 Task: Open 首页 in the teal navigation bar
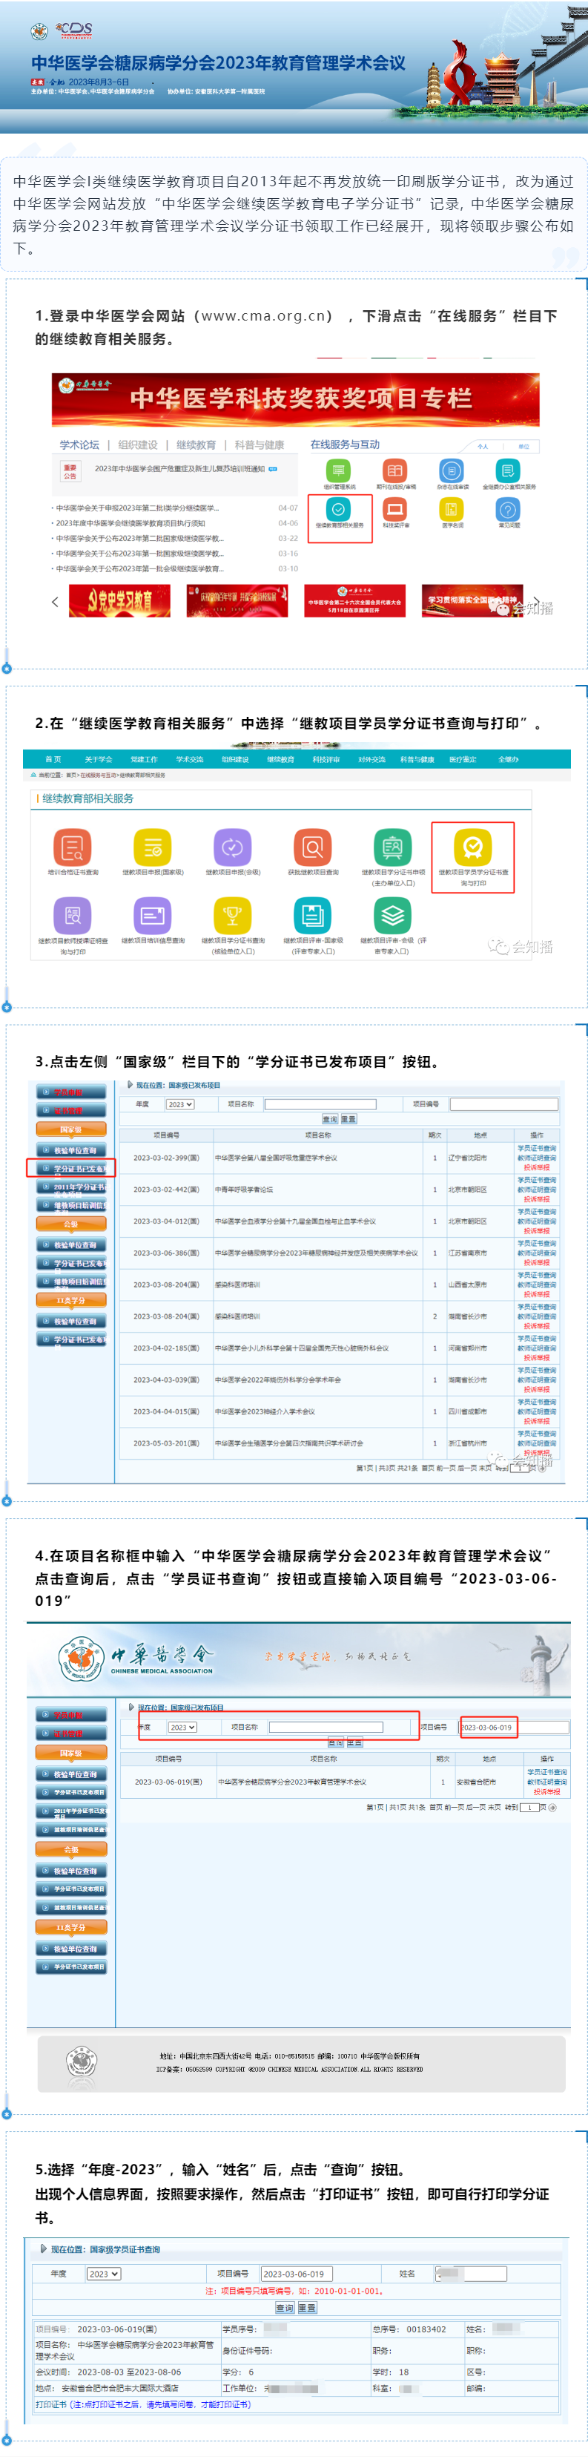point(53,760)
